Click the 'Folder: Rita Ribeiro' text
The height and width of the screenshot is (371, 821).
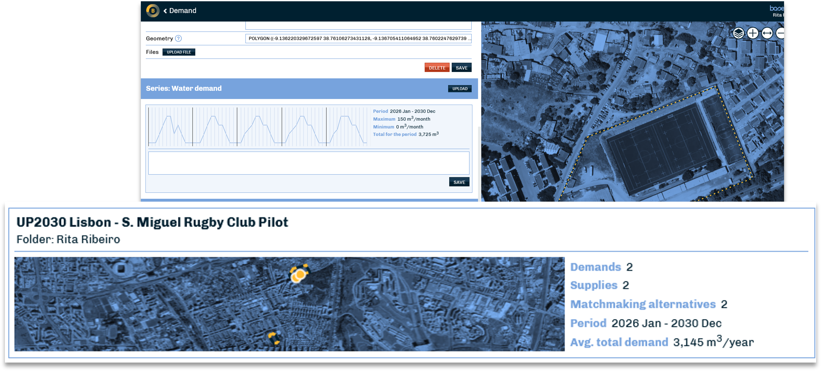coord(68,239)
